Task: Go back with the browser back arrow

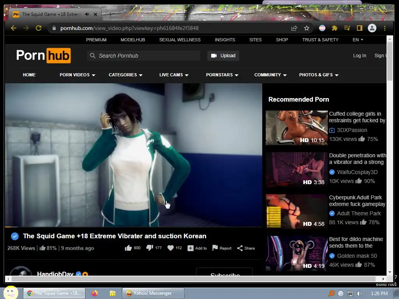Action: 14,28
